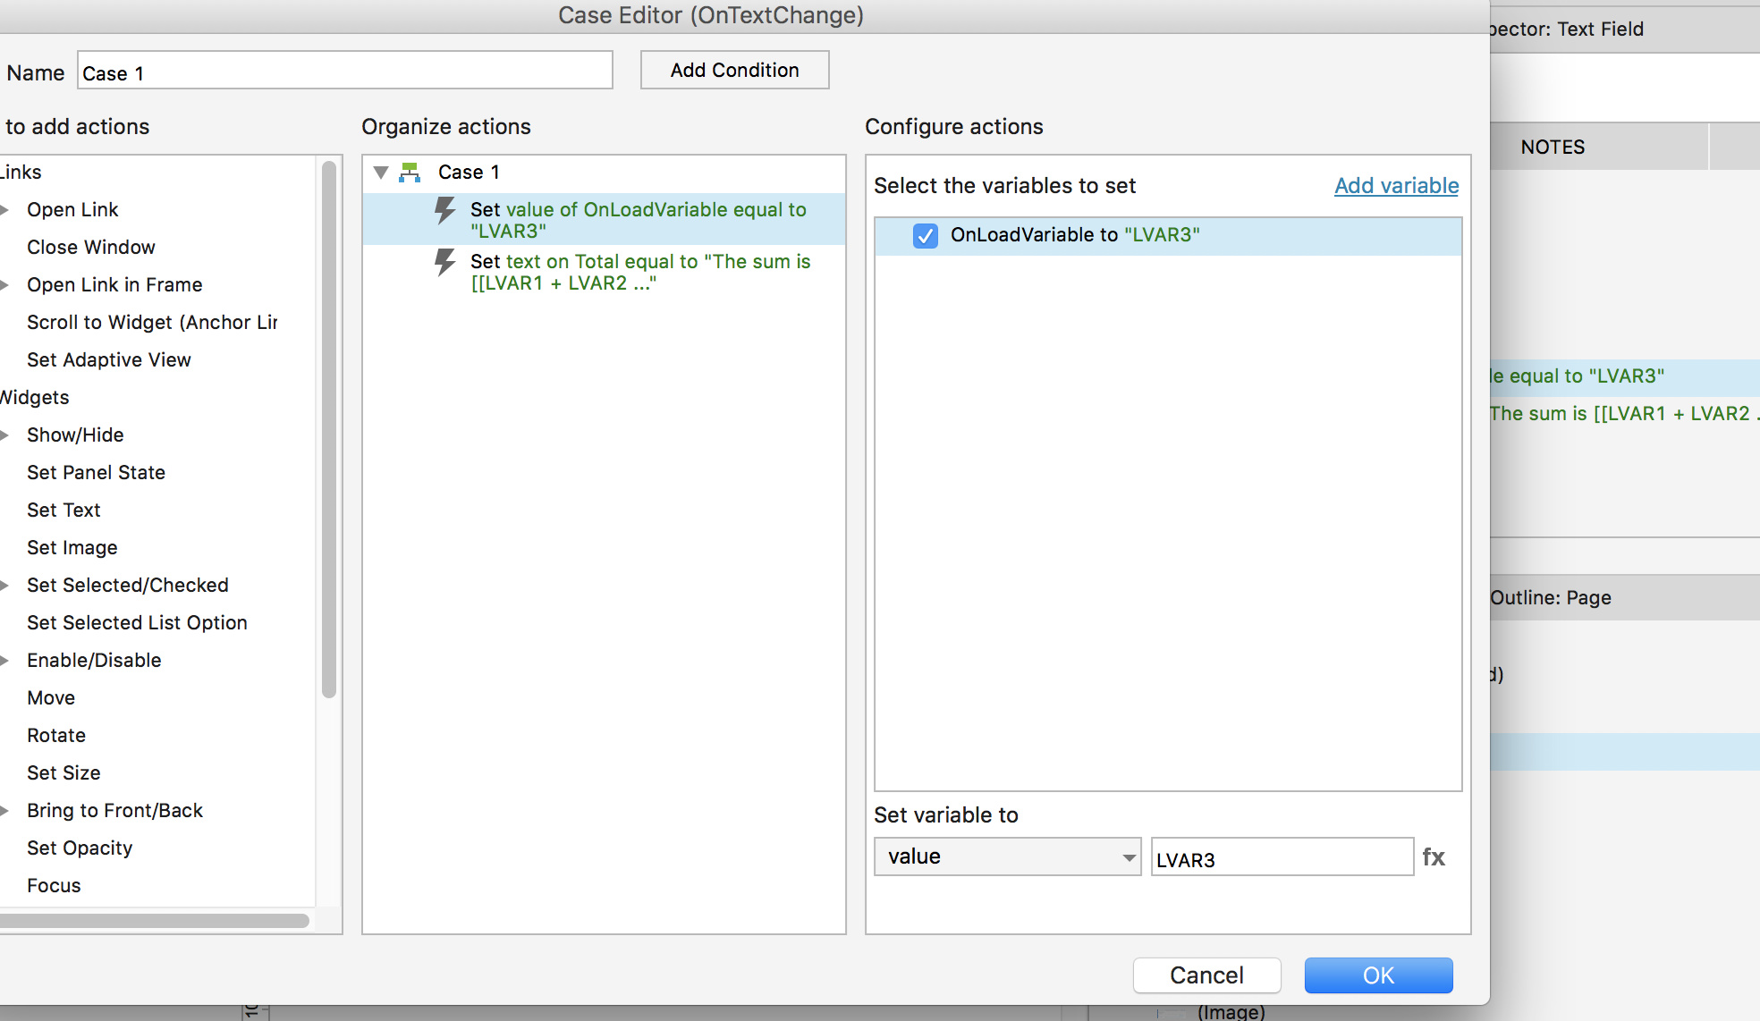1760x1021 pixels.
Task: Expand the Open Link action group
Action: [x=5, y=210]
